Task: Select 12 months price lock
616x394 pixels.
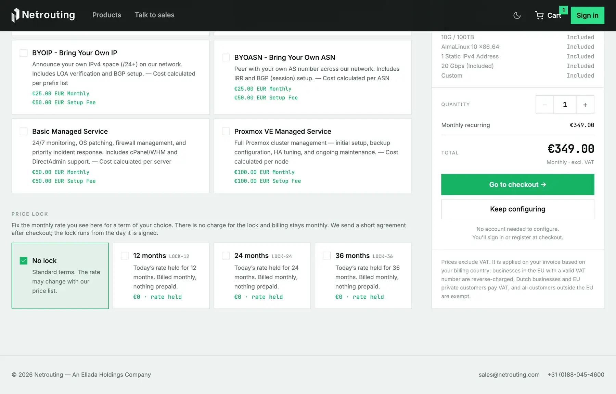Action: (x=125, y=256)
